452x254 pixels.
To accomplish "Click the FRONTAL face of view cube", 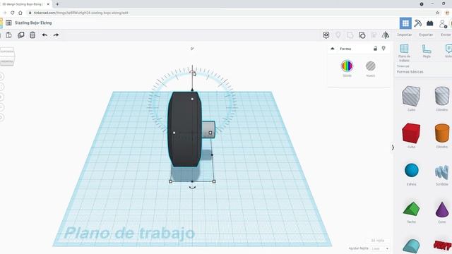I will coord(7,61).
